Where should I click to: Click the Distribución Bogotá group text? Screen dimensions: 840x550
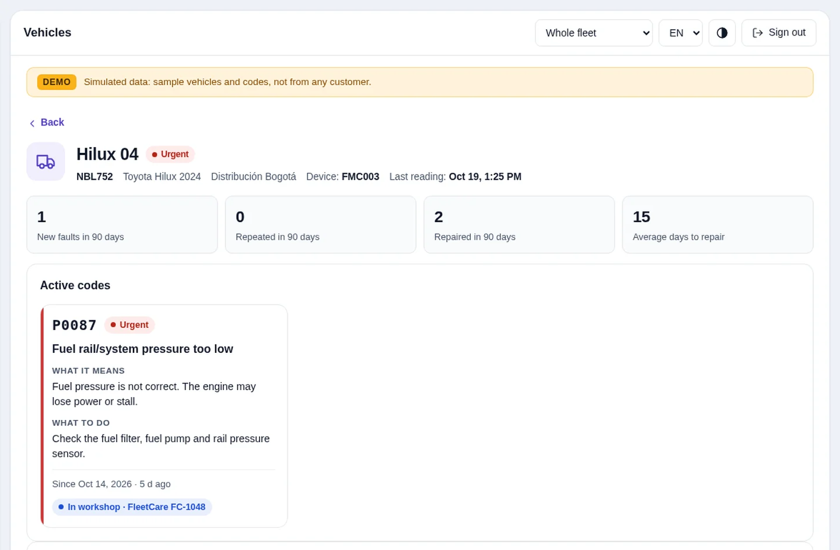click(254, 177)
